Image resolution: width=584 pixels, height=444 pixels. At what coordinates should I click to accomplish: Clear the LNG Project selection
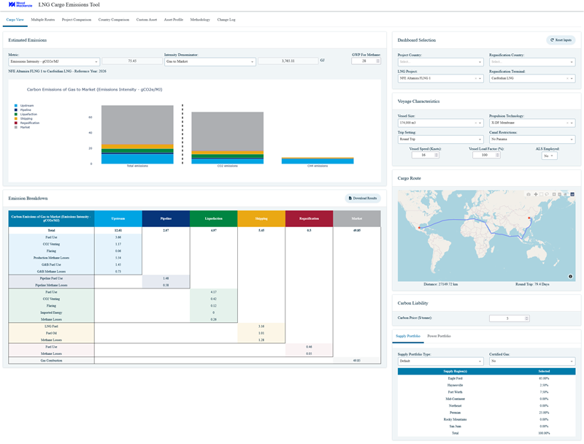point(476,77)
